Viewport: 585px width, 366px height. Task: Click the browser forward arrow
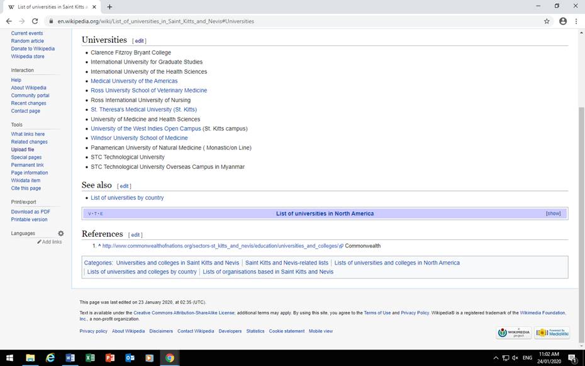(x=21, y=21)
